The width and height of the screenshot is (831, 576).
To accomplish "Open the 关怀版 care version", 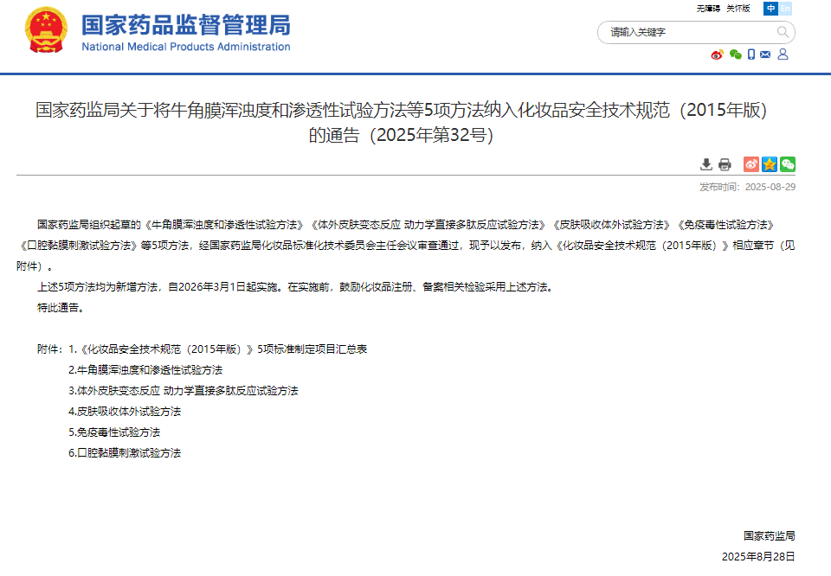I will coord(738,9).
